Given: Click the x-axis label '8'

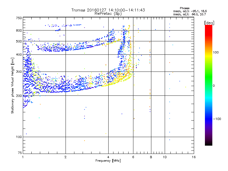Looking at the screenshot, I should (151, 157).
